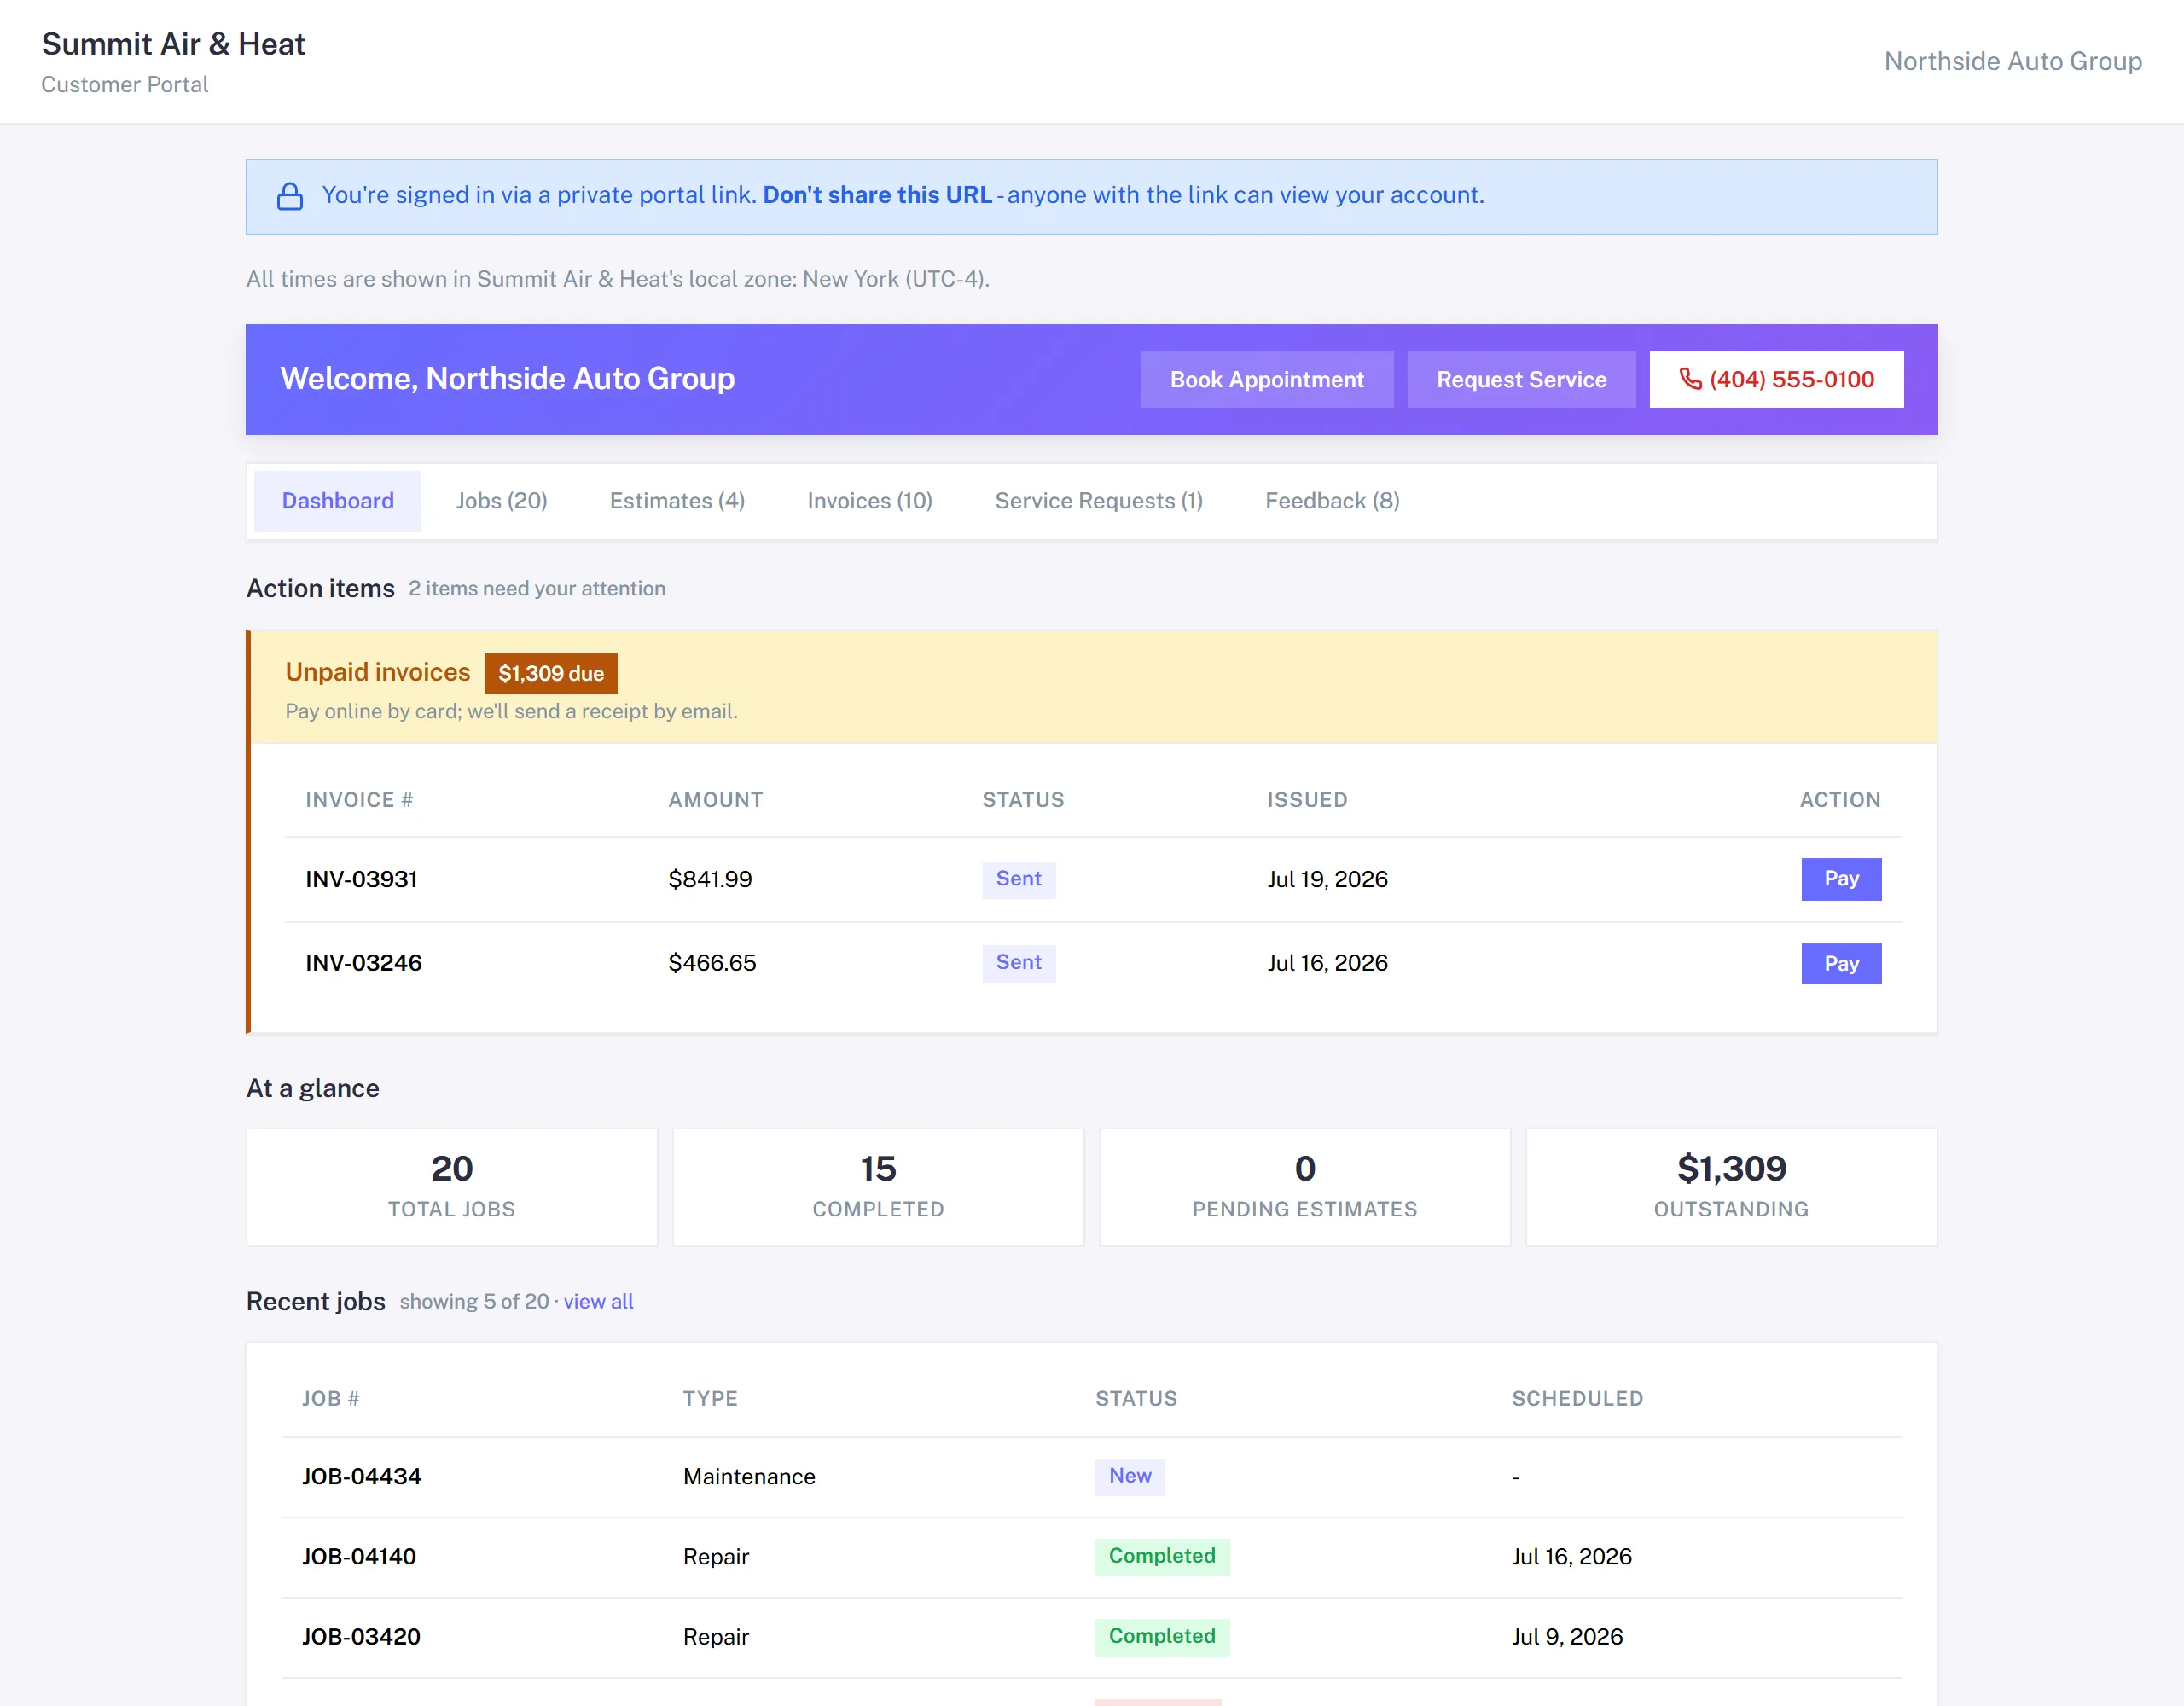This screenshot has height=1706, width=2184.
Task: Switch to the Jobs (20) tab
Action: pos(501,501)
